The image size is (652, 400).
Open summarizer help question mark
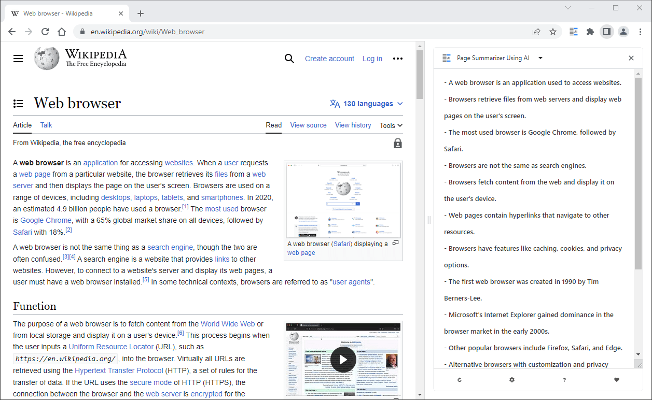[x=564, y=380]
